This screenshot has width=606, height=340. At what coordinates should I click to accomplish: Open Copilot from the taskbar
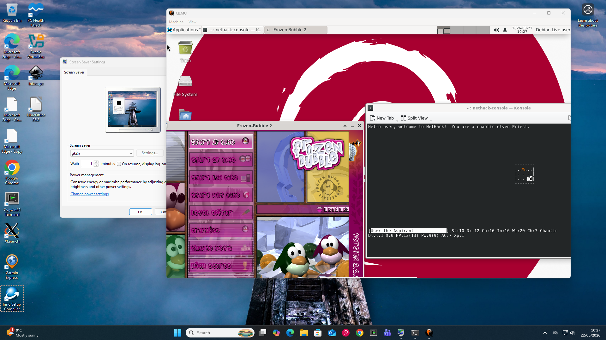[x=276, y=333]
